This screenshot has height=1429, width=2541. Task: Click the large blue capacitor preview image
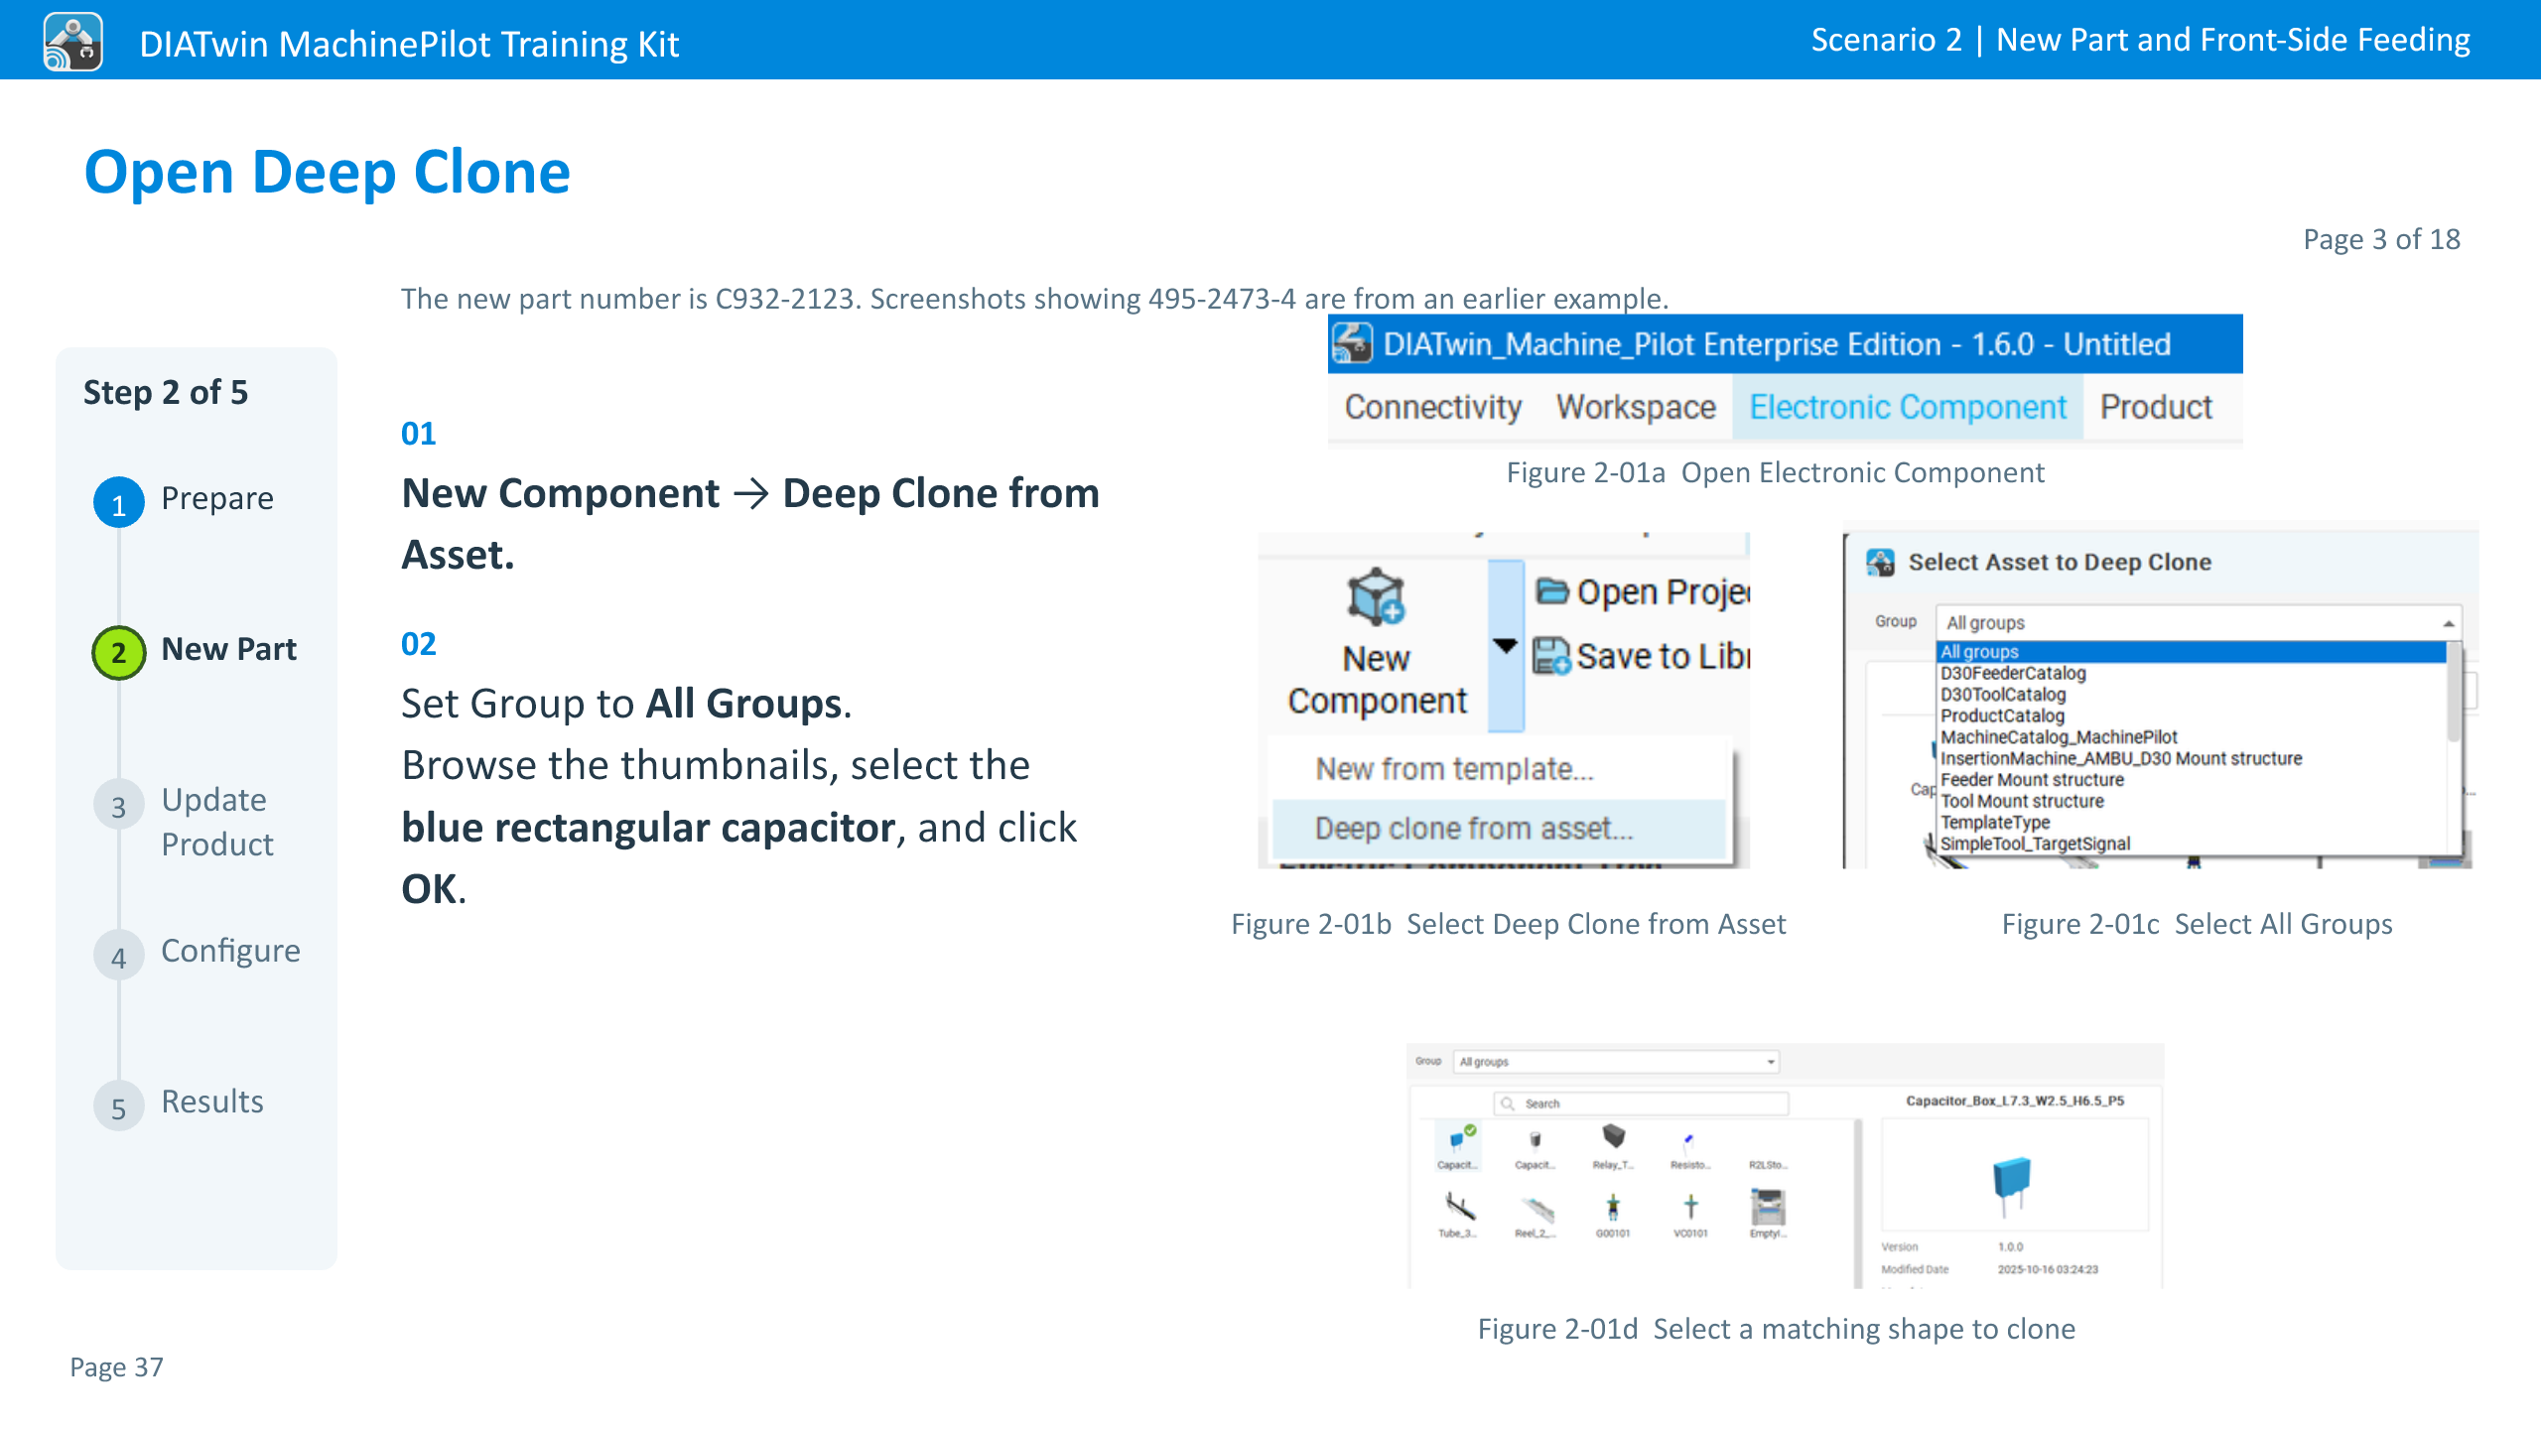tap(2012, 1186)
